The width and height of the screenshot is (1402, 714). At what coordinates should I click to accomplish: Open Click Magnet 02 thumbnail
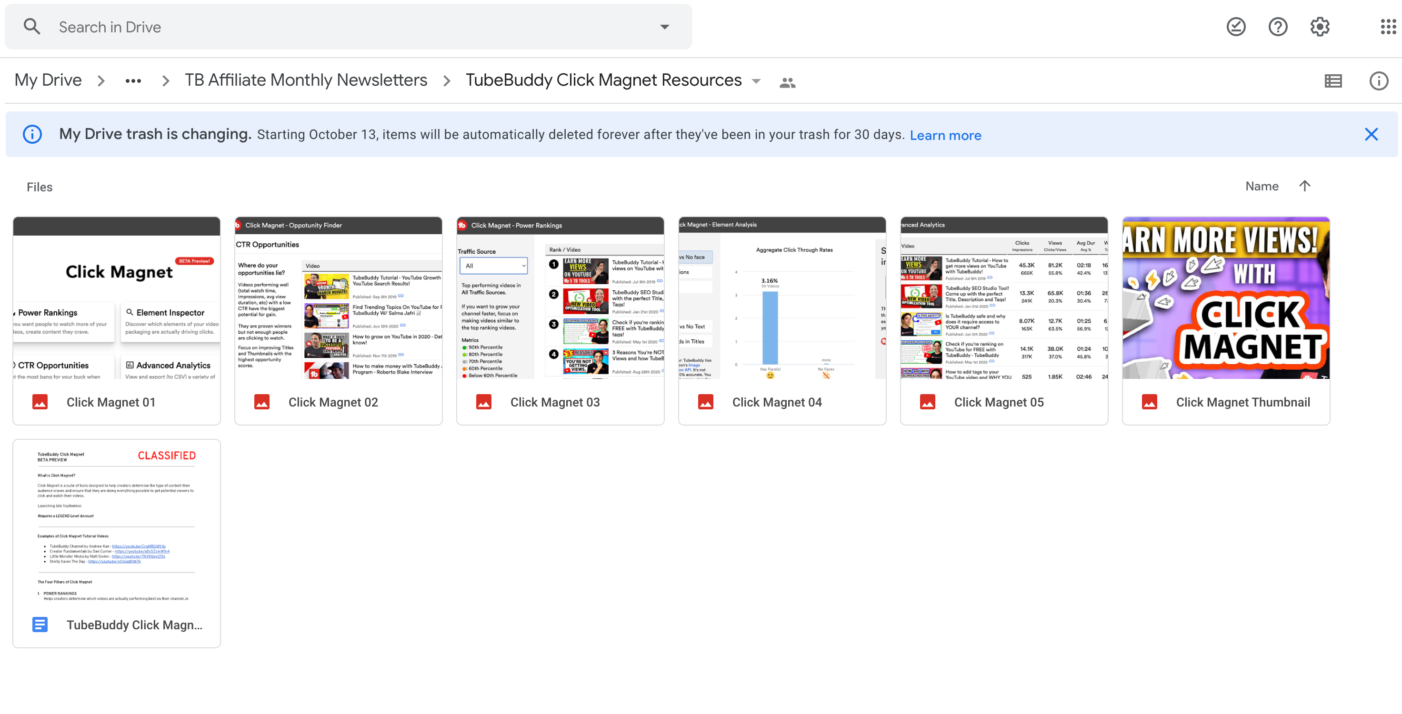click(x=339, y=297)
